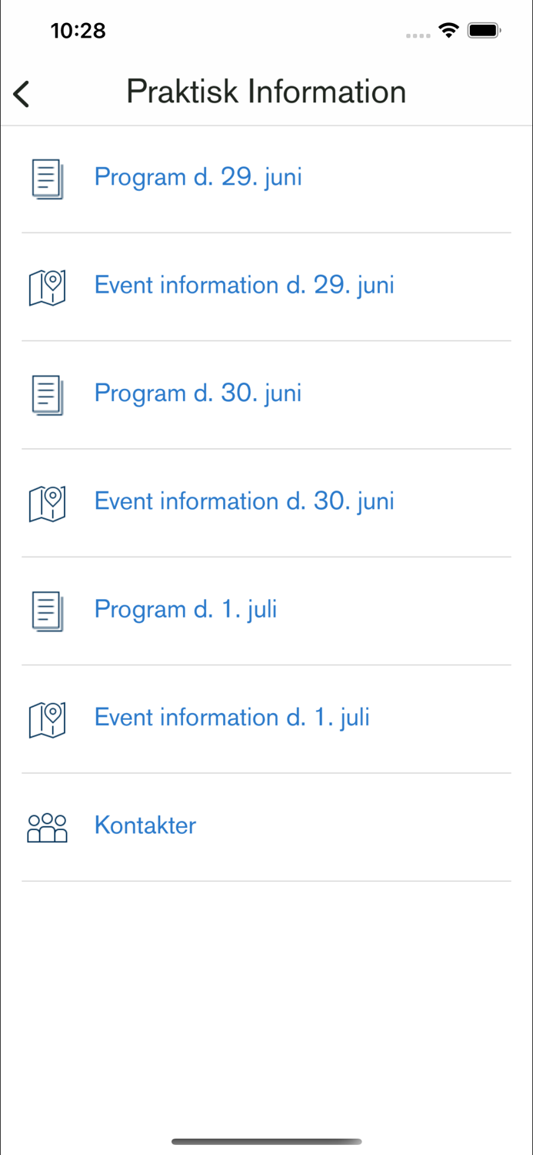533x1155 pixels.
Task: Click the document icon next to Program d. 30. juni
Action: pos(47,395)
